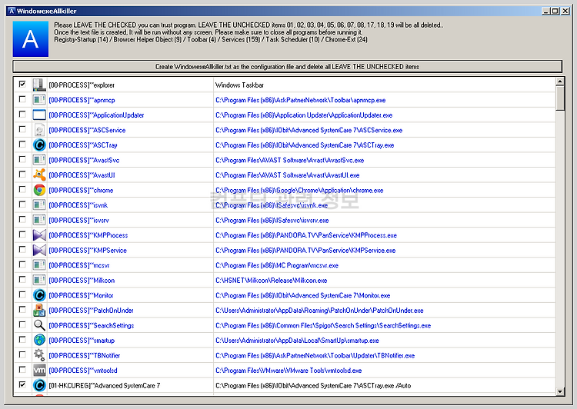Select the smartup globe icon

click(x=39, y=341)
